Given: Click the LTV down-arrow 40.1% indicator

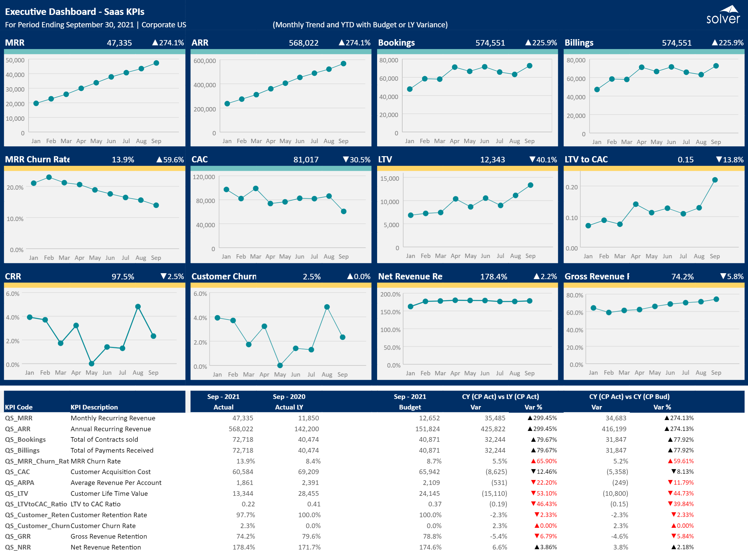Looking at the screenshot, I should click(543, 160).
